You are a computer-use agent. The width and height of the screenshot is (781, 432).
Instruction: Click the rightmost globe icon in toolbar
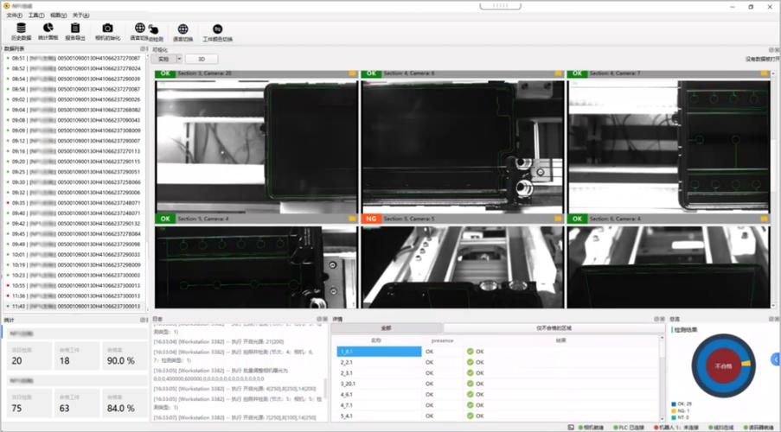pos(182,32)
